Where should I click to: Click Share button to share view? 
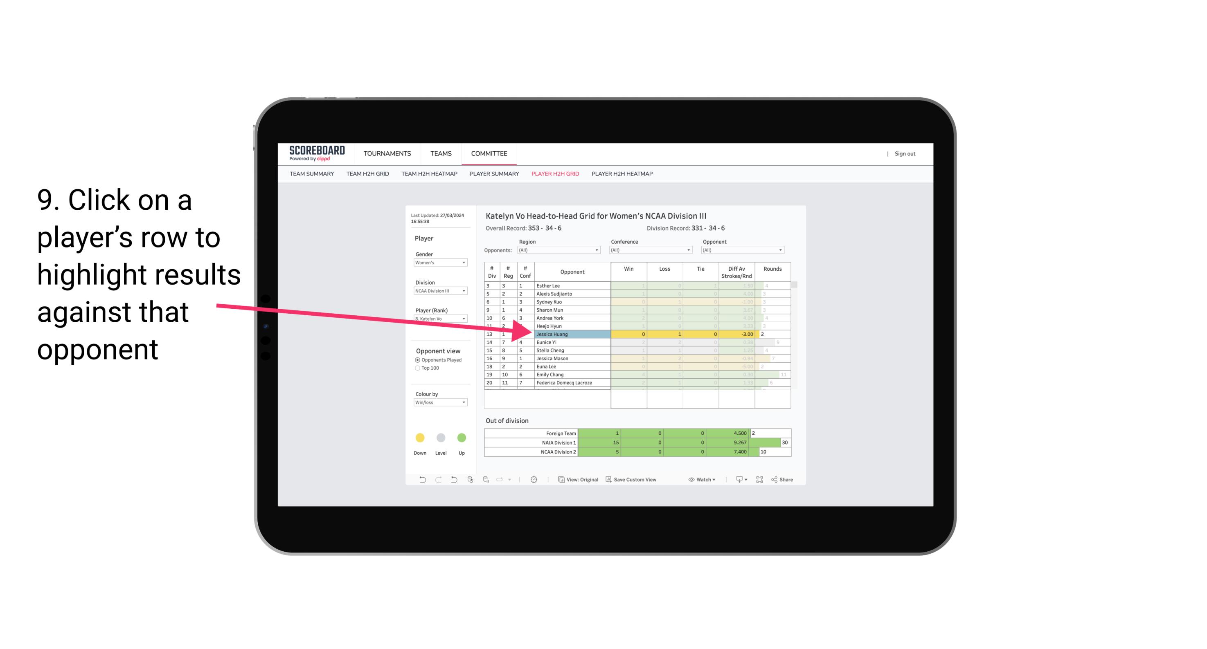(x=786, y=480)
